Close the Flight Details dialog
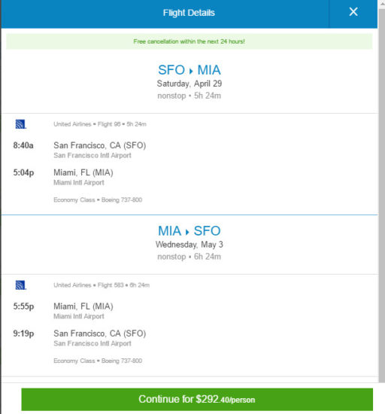385x414 pixels. coord(353,12)
